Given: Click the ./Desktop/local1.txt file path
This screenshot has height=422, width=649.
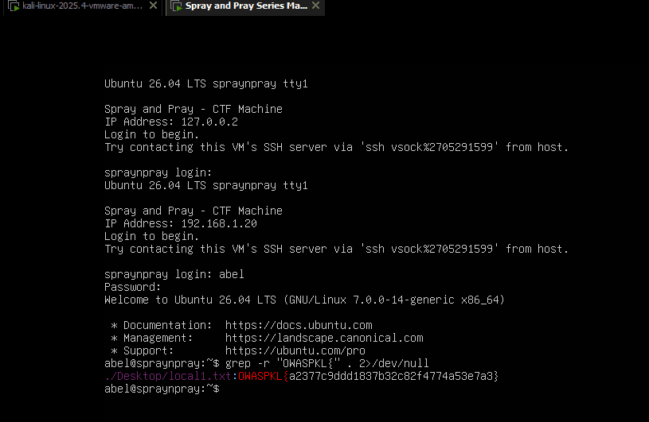Looking at the screenshot, I should click(168, 376).
